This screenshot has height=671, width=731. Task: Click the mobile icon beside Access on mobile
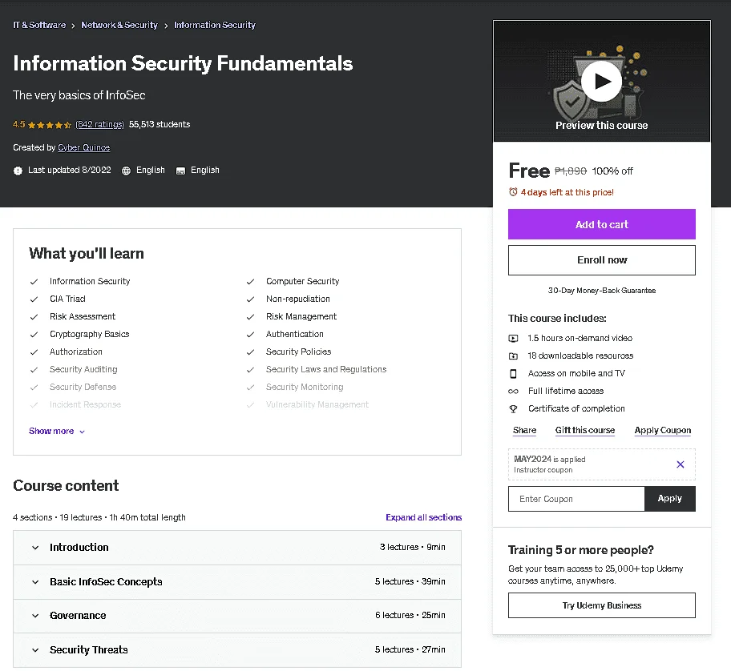513,373
